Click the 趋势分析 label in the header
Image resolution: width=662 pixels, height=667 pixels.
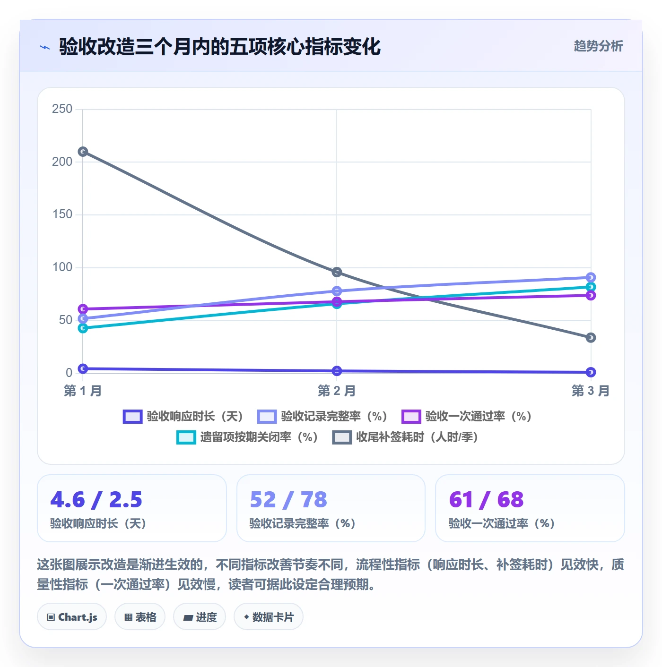598,46
